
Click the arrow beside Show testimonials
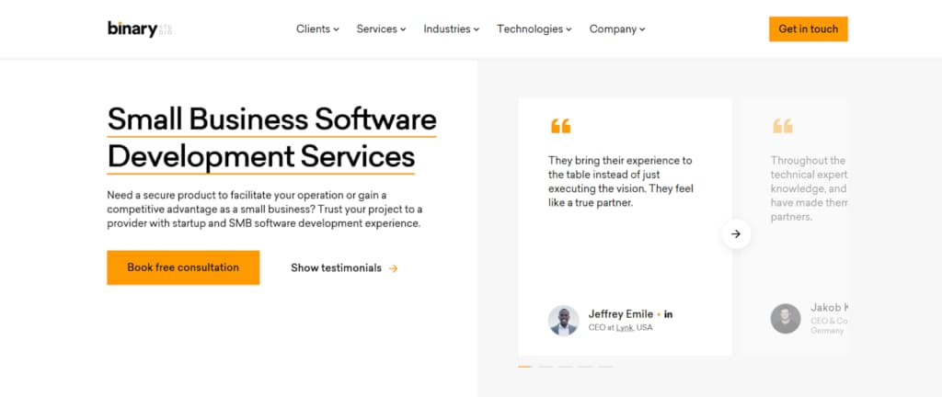(393, 268)
